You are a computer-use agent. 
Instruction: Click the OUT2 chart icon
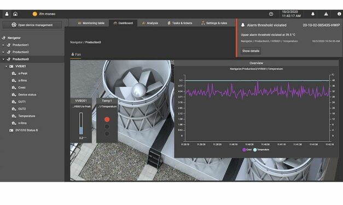click(x=14, y=109)
